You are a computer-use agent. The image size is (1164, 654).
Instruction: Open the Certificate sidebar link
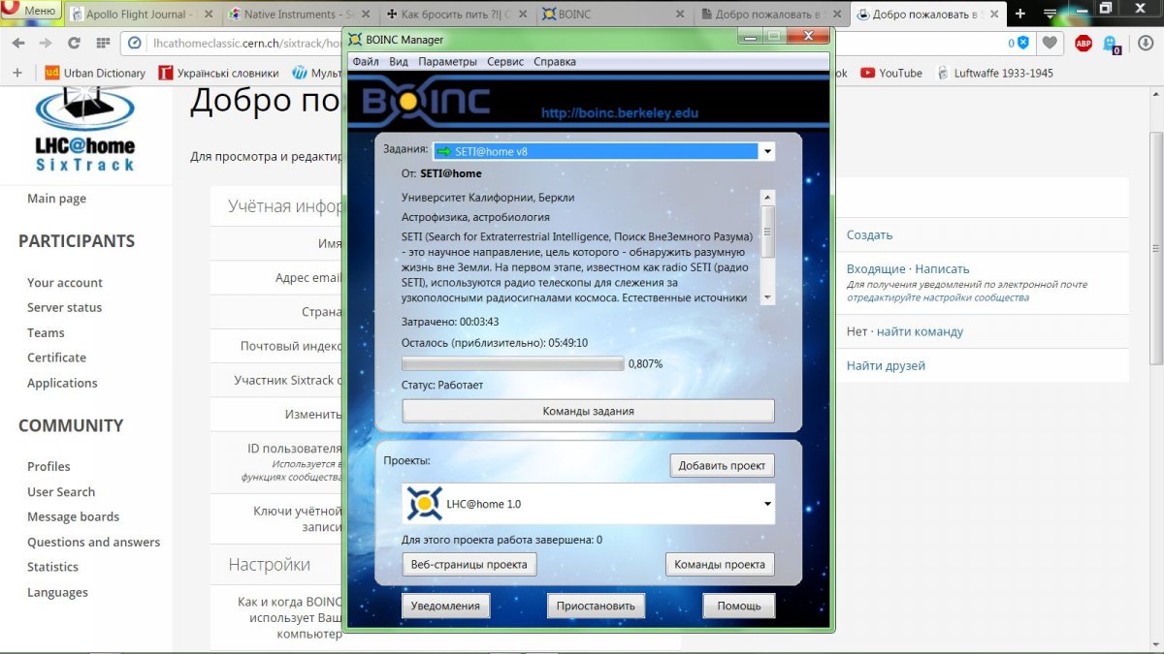point(56,358)
